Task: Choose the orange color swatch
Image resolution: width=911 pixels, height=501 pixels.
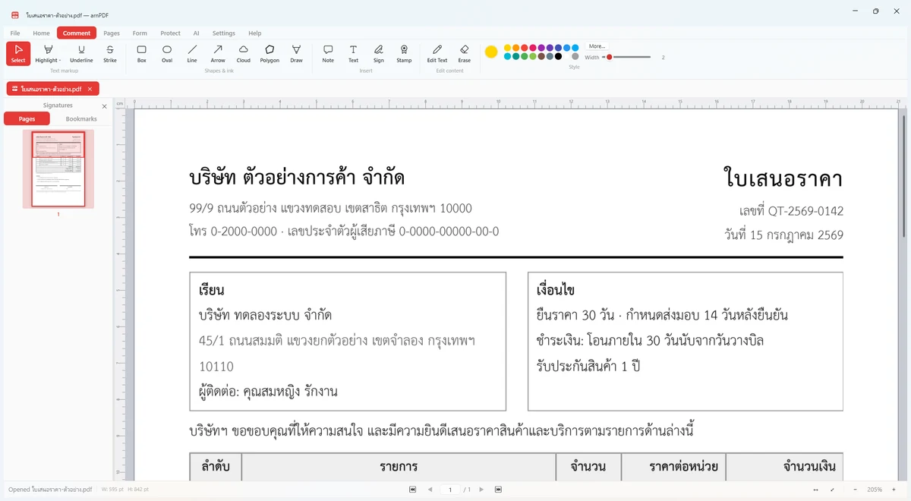Action: [516, 48]
